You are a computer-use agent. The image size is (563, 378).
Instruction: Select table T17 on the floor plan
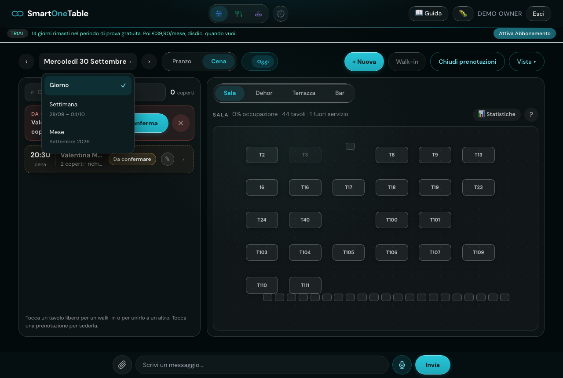click(x=348, y=187)
